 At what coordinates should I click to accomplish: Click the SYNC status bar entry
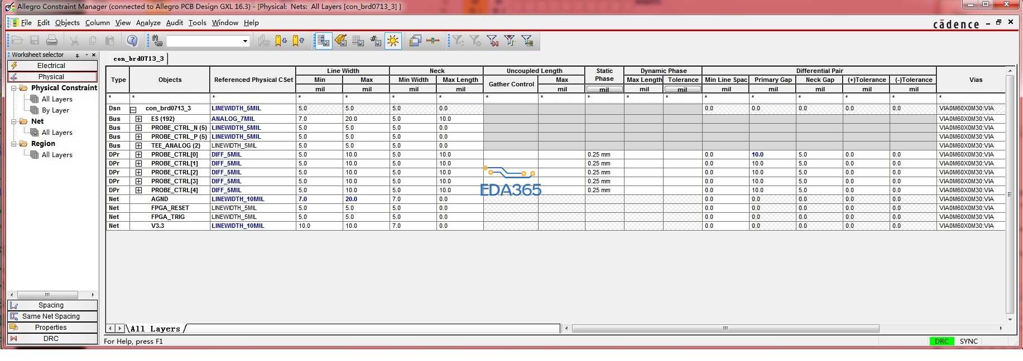tap(969, 342)
